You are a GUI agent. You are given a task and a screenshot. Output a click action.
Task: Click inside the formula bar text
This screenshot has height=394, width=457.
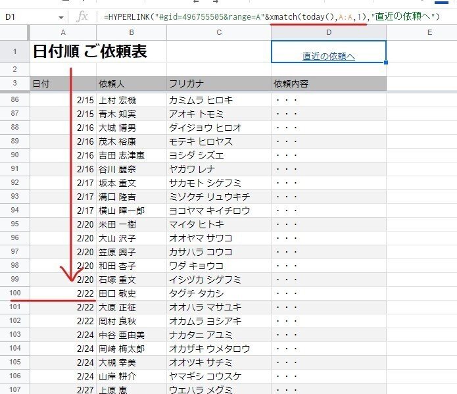272,17
